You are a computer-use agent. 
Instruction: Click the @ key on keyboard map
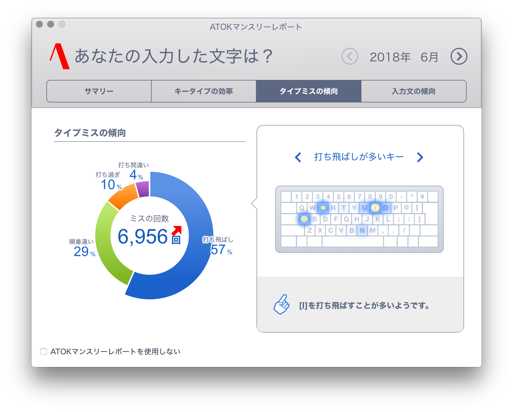pyautogui.click(x=406, y=208)
